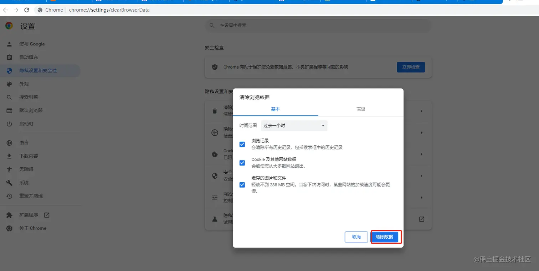
Task: Click the 扩展程序 puzzle-piece icon
Action: [x=9, y=215]
